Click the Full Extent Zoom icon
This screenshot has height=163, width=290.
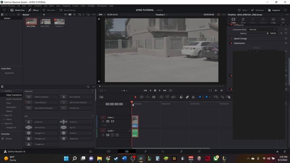pyautogui.click(x=216, y=97)
